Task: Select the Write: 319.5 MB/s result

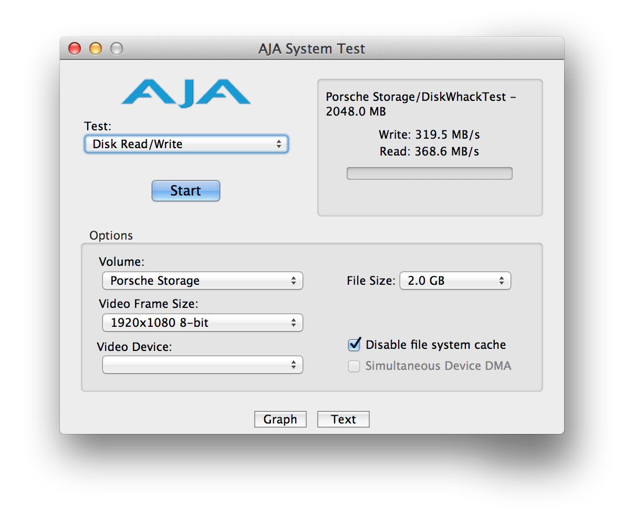Action: tap(430, 135)
